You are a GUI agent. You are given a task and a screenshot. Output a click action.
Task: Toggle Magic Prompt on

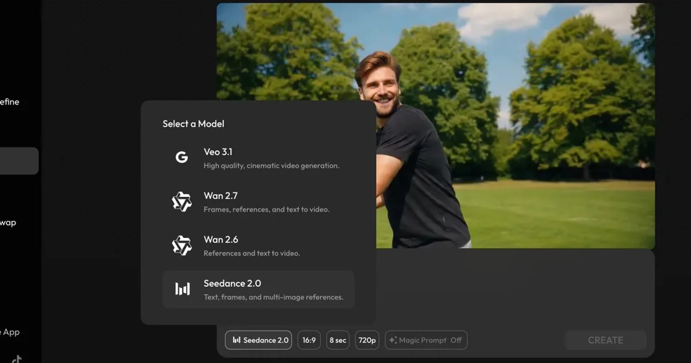[426, 340]
